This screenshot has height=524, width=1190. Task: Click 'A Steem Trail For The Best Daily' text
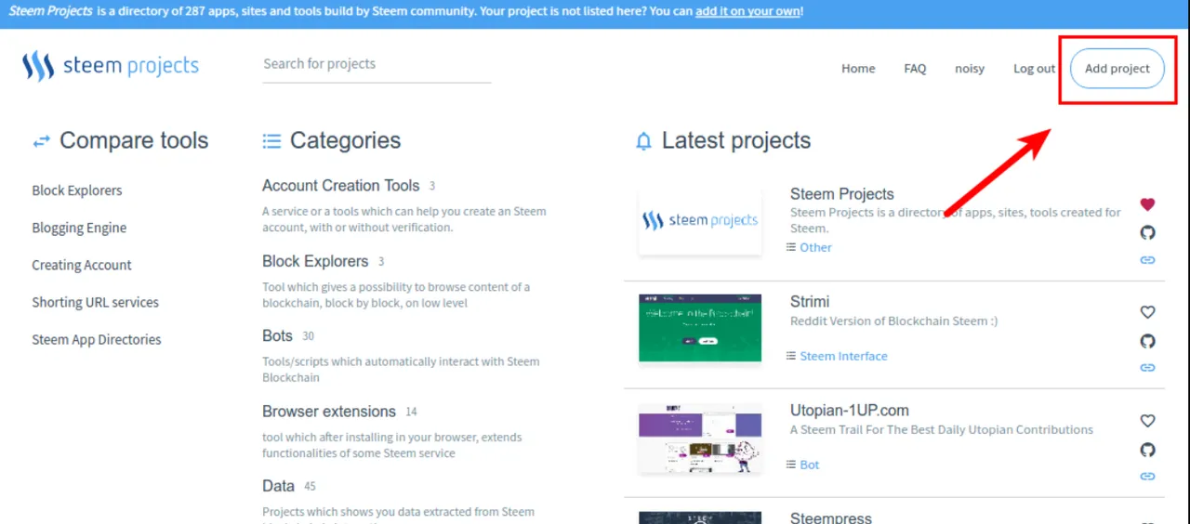884,430
